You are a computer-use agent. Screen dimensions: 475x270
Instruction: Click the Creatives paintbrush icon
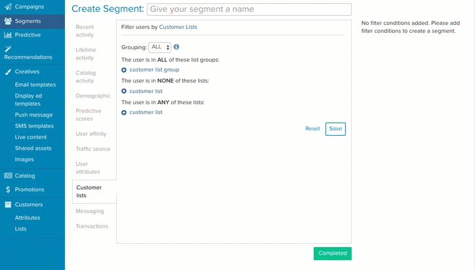coord(8,71)
